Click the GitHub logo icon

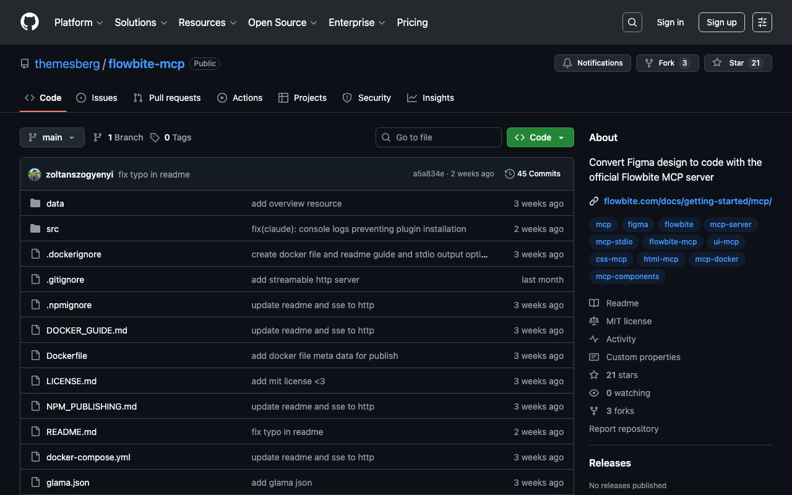click(x=30, y=22)
